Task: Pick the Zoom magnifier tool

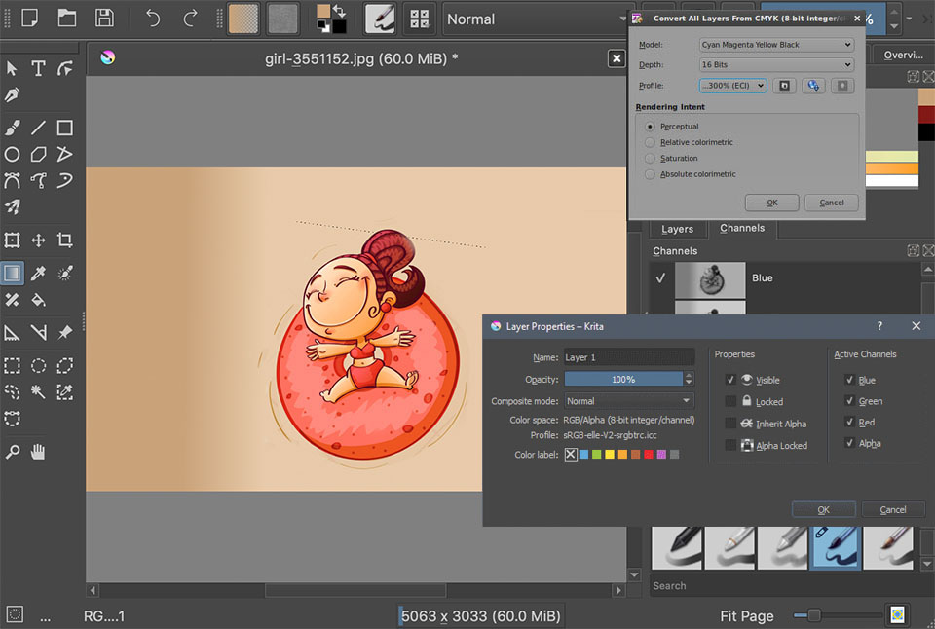Action: [13, 452]
